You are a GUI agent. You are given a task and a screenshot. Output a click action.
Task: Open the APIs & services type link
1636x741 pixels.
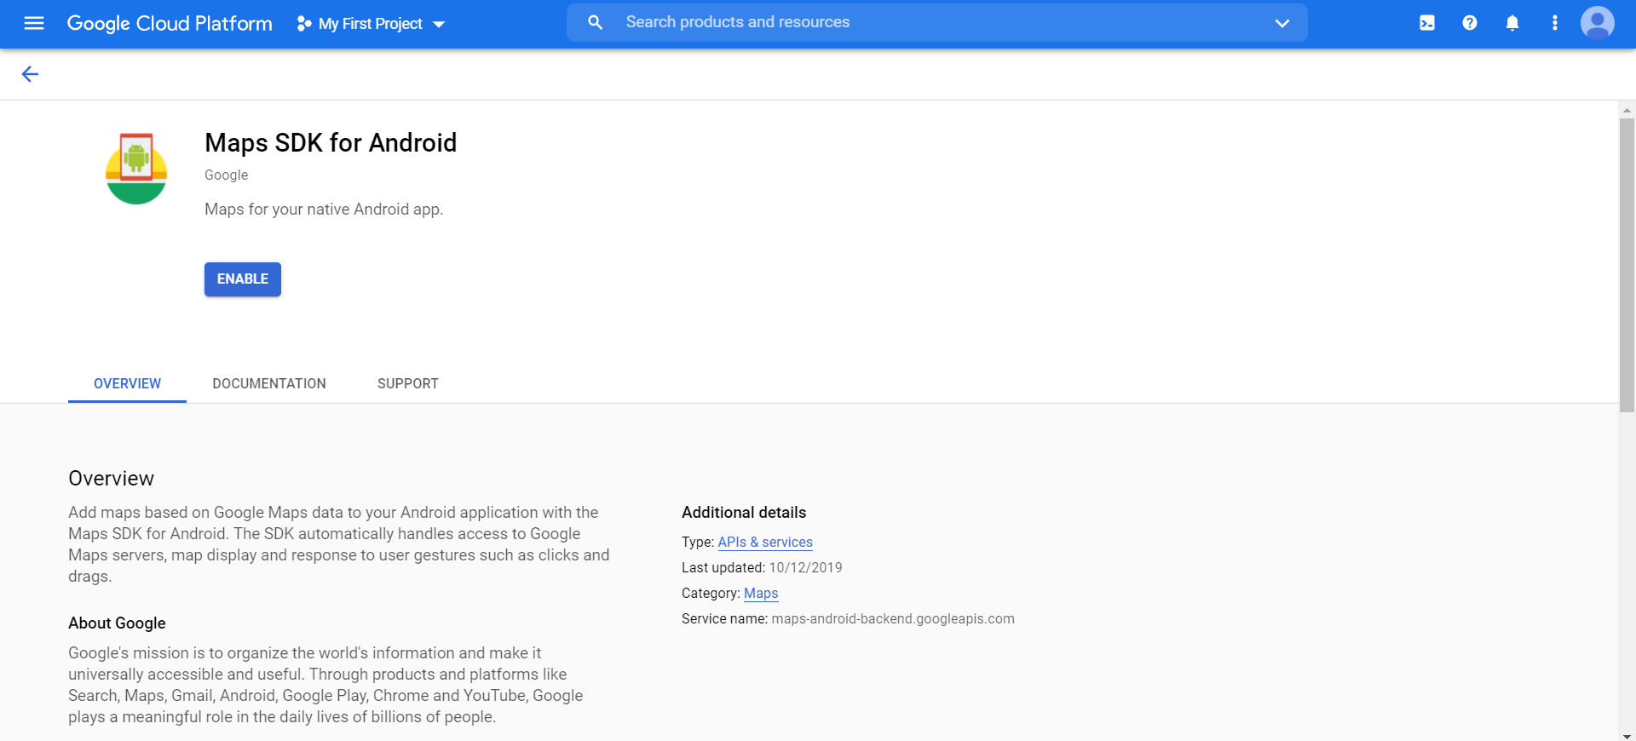click(x=765, y=542)
